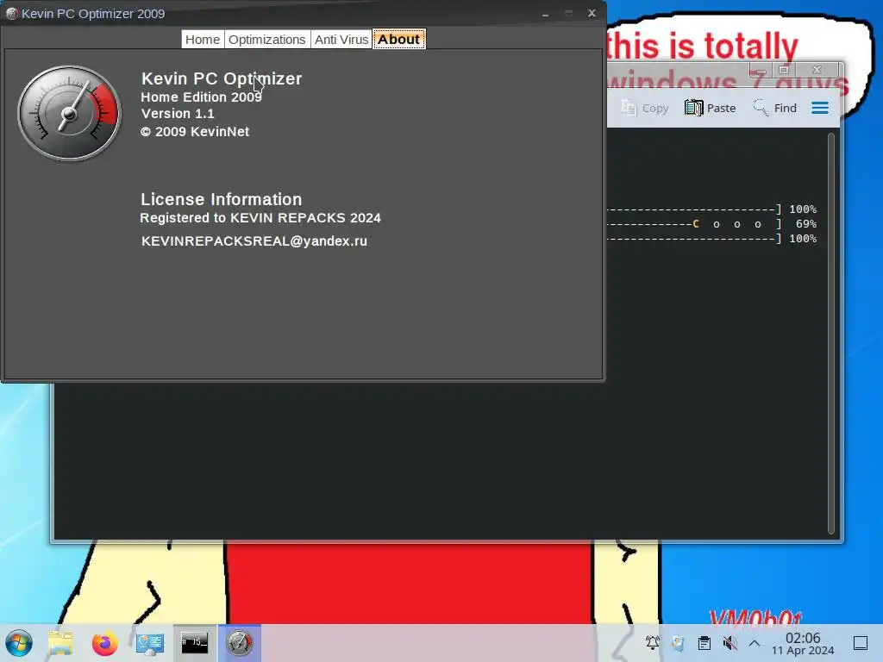Viewport: 883px width, 662px height.
Task: Open the Start menu orb
Action: tap(19, 643)
